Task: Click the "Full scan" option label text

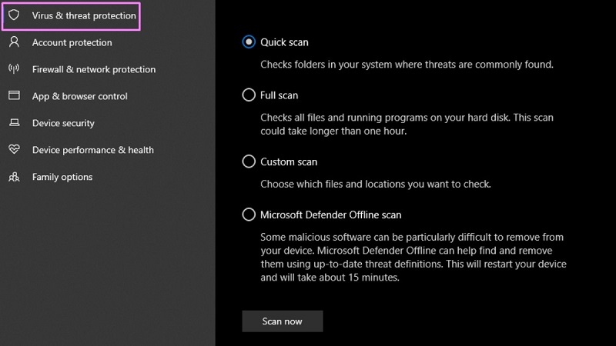Action: coord(279,95)
